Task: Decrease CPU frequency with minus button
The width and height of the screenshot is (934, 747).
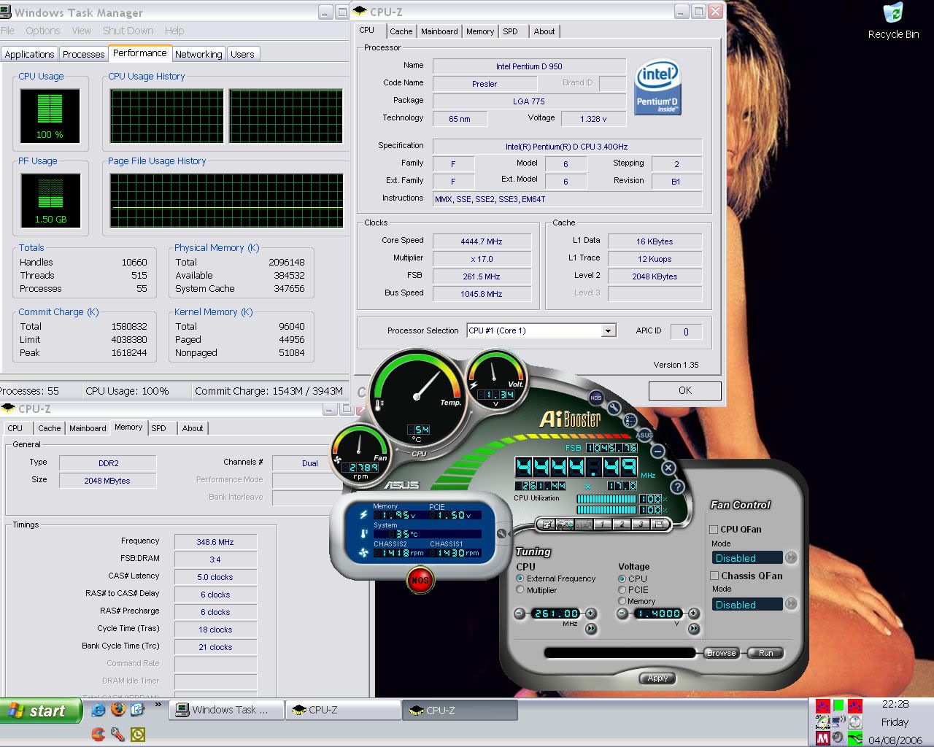Action: tap(520, 614)
